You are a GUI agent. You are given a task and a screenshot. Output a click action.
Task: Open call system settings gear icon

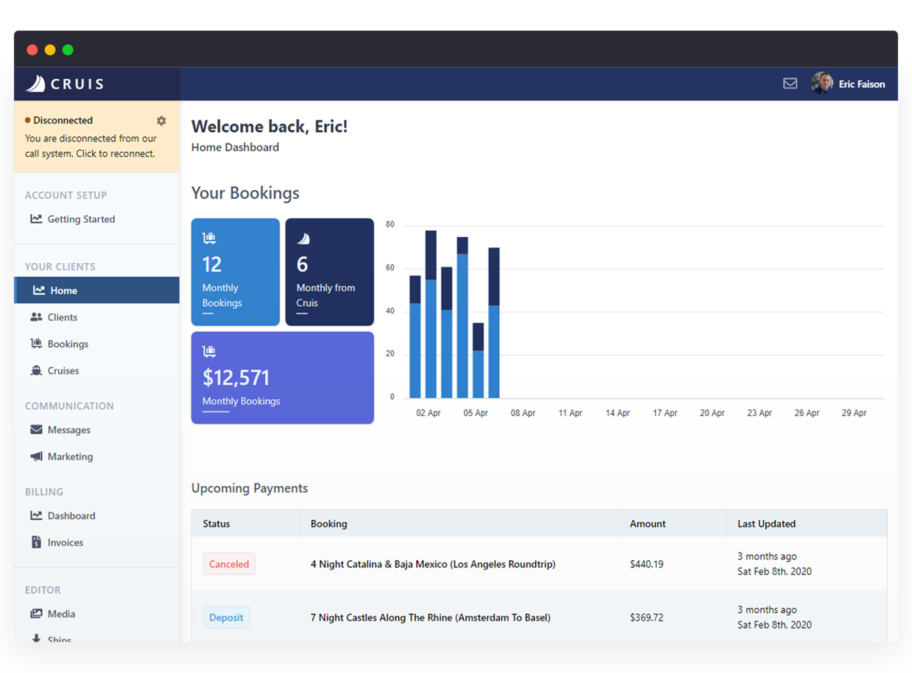click(161, 120)
